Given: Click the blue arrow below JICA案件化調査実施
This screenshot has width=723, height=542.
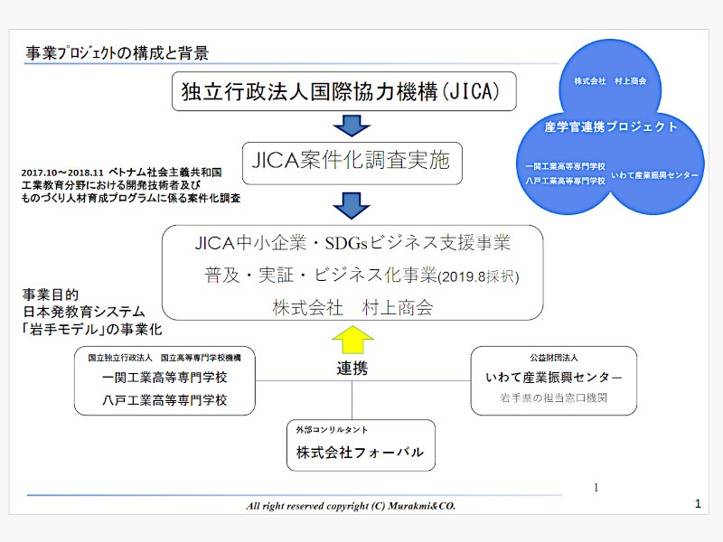Looking at the screenshot, I should (352, 206).
